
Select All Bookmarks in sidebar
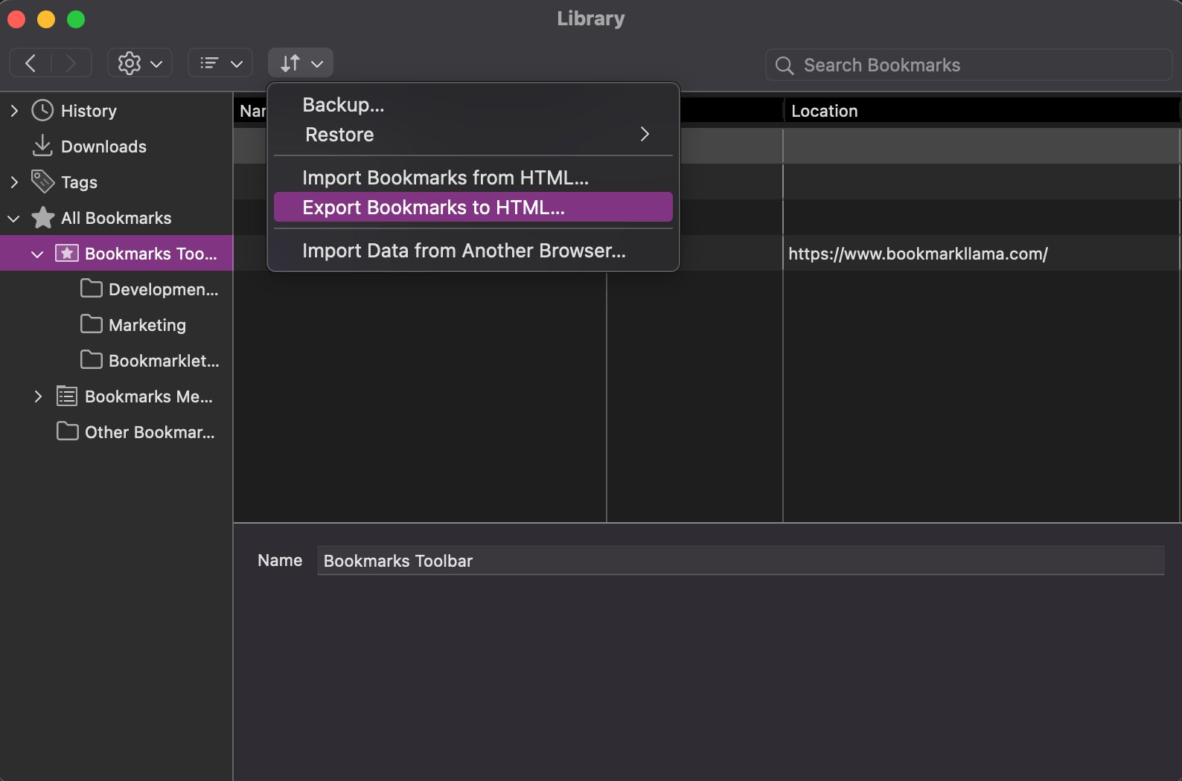click(116, 218)
